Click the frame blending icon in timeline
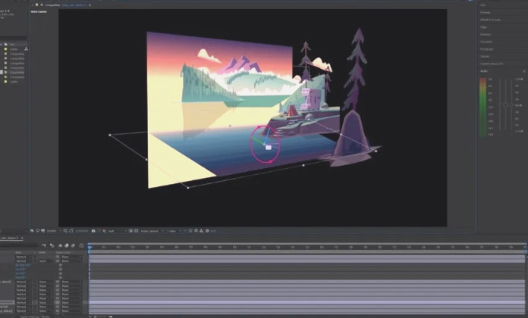Viewport: 528px width, 318px height. (67, 245)
